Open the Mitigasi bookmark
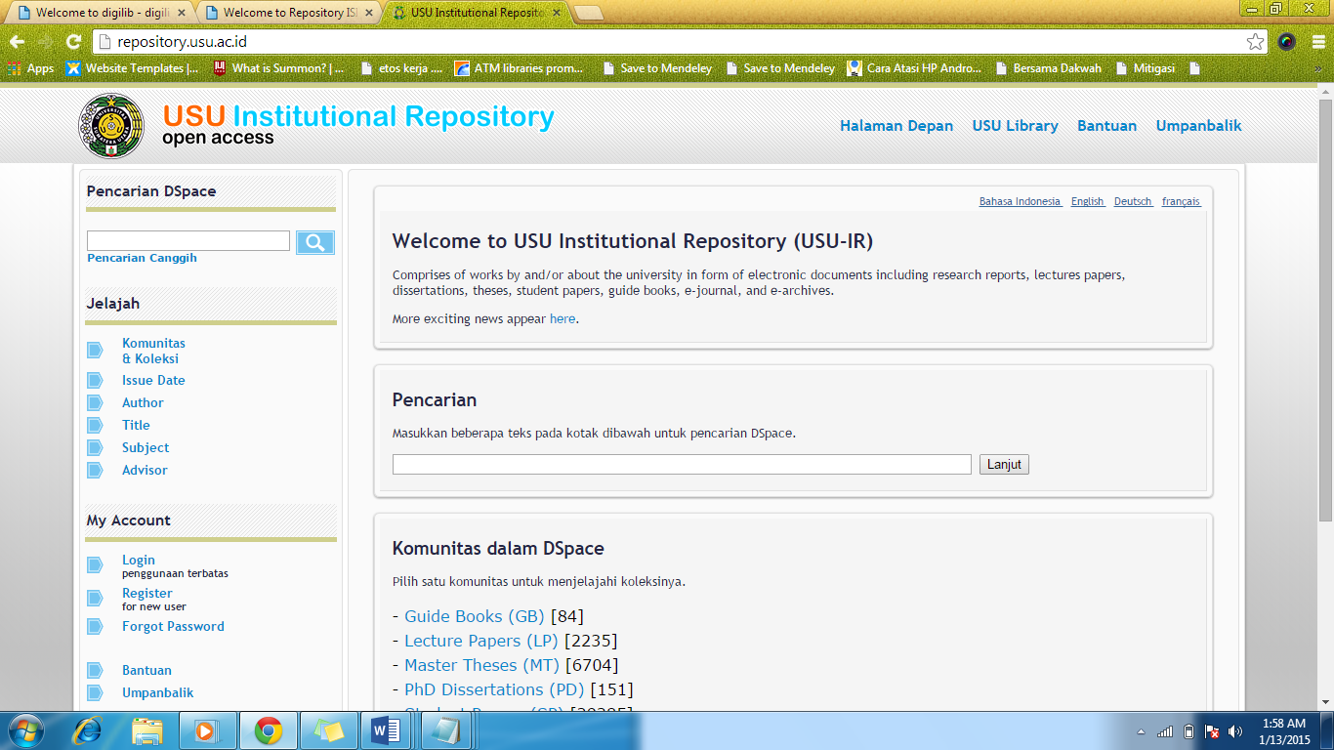 [1144, 68]
